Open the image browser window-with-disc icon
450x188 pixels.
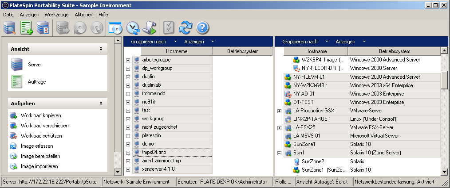115,28
